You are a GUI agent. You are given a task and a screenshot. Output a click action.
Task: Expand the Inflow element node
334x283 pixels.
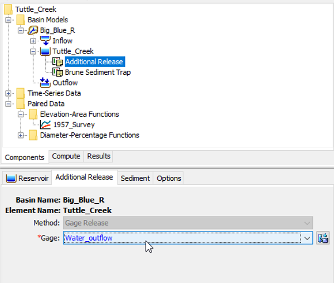[33, 41]
